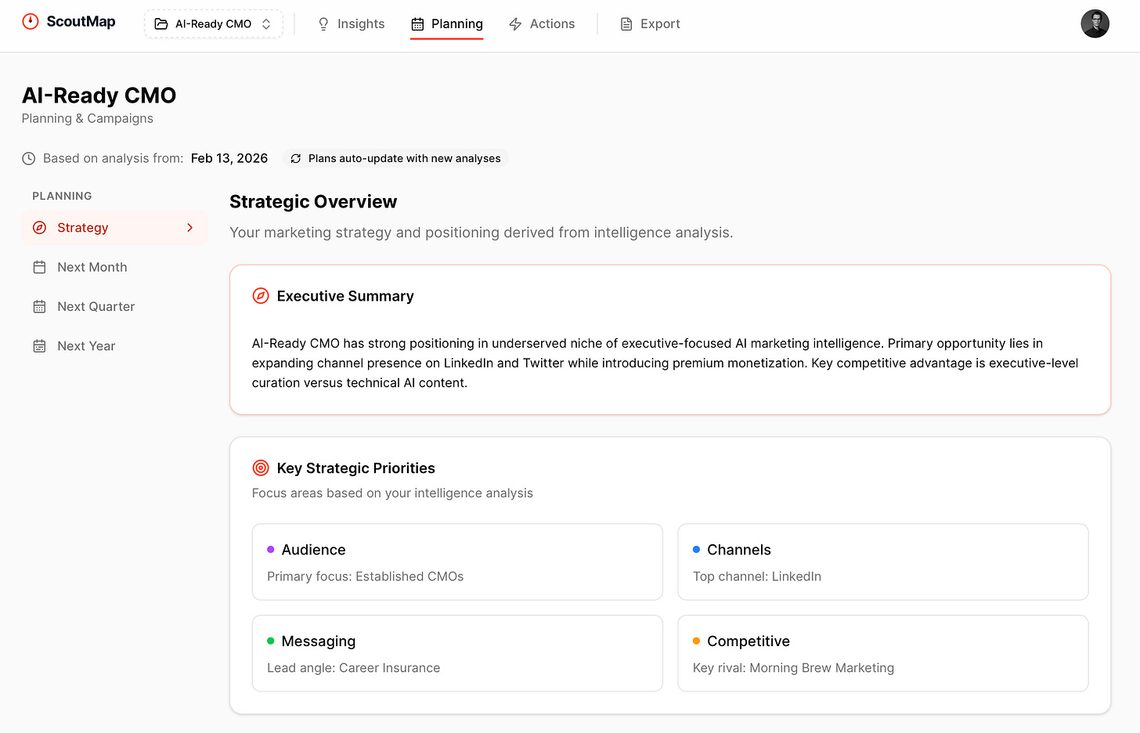Click the clock icon beside analysis date
This screenshot has width=1140, height=733.
point(29,158)
